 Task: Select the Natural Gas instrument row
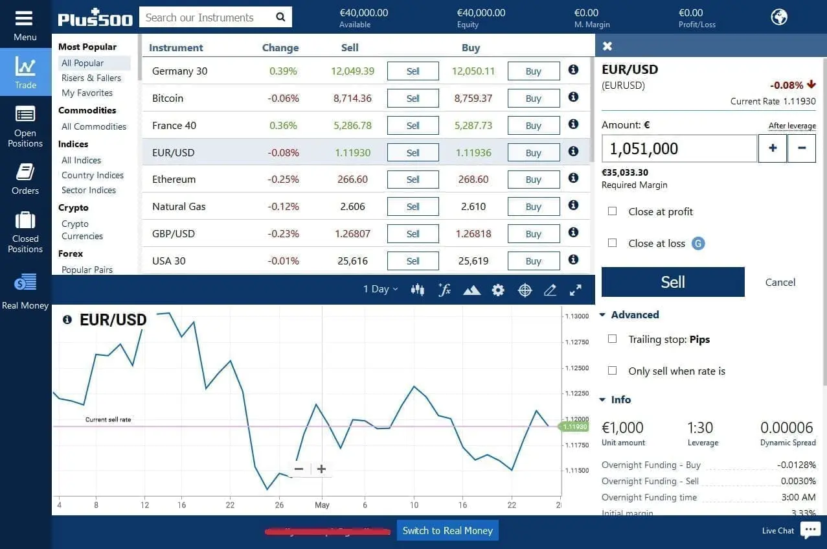coord(367,207)
